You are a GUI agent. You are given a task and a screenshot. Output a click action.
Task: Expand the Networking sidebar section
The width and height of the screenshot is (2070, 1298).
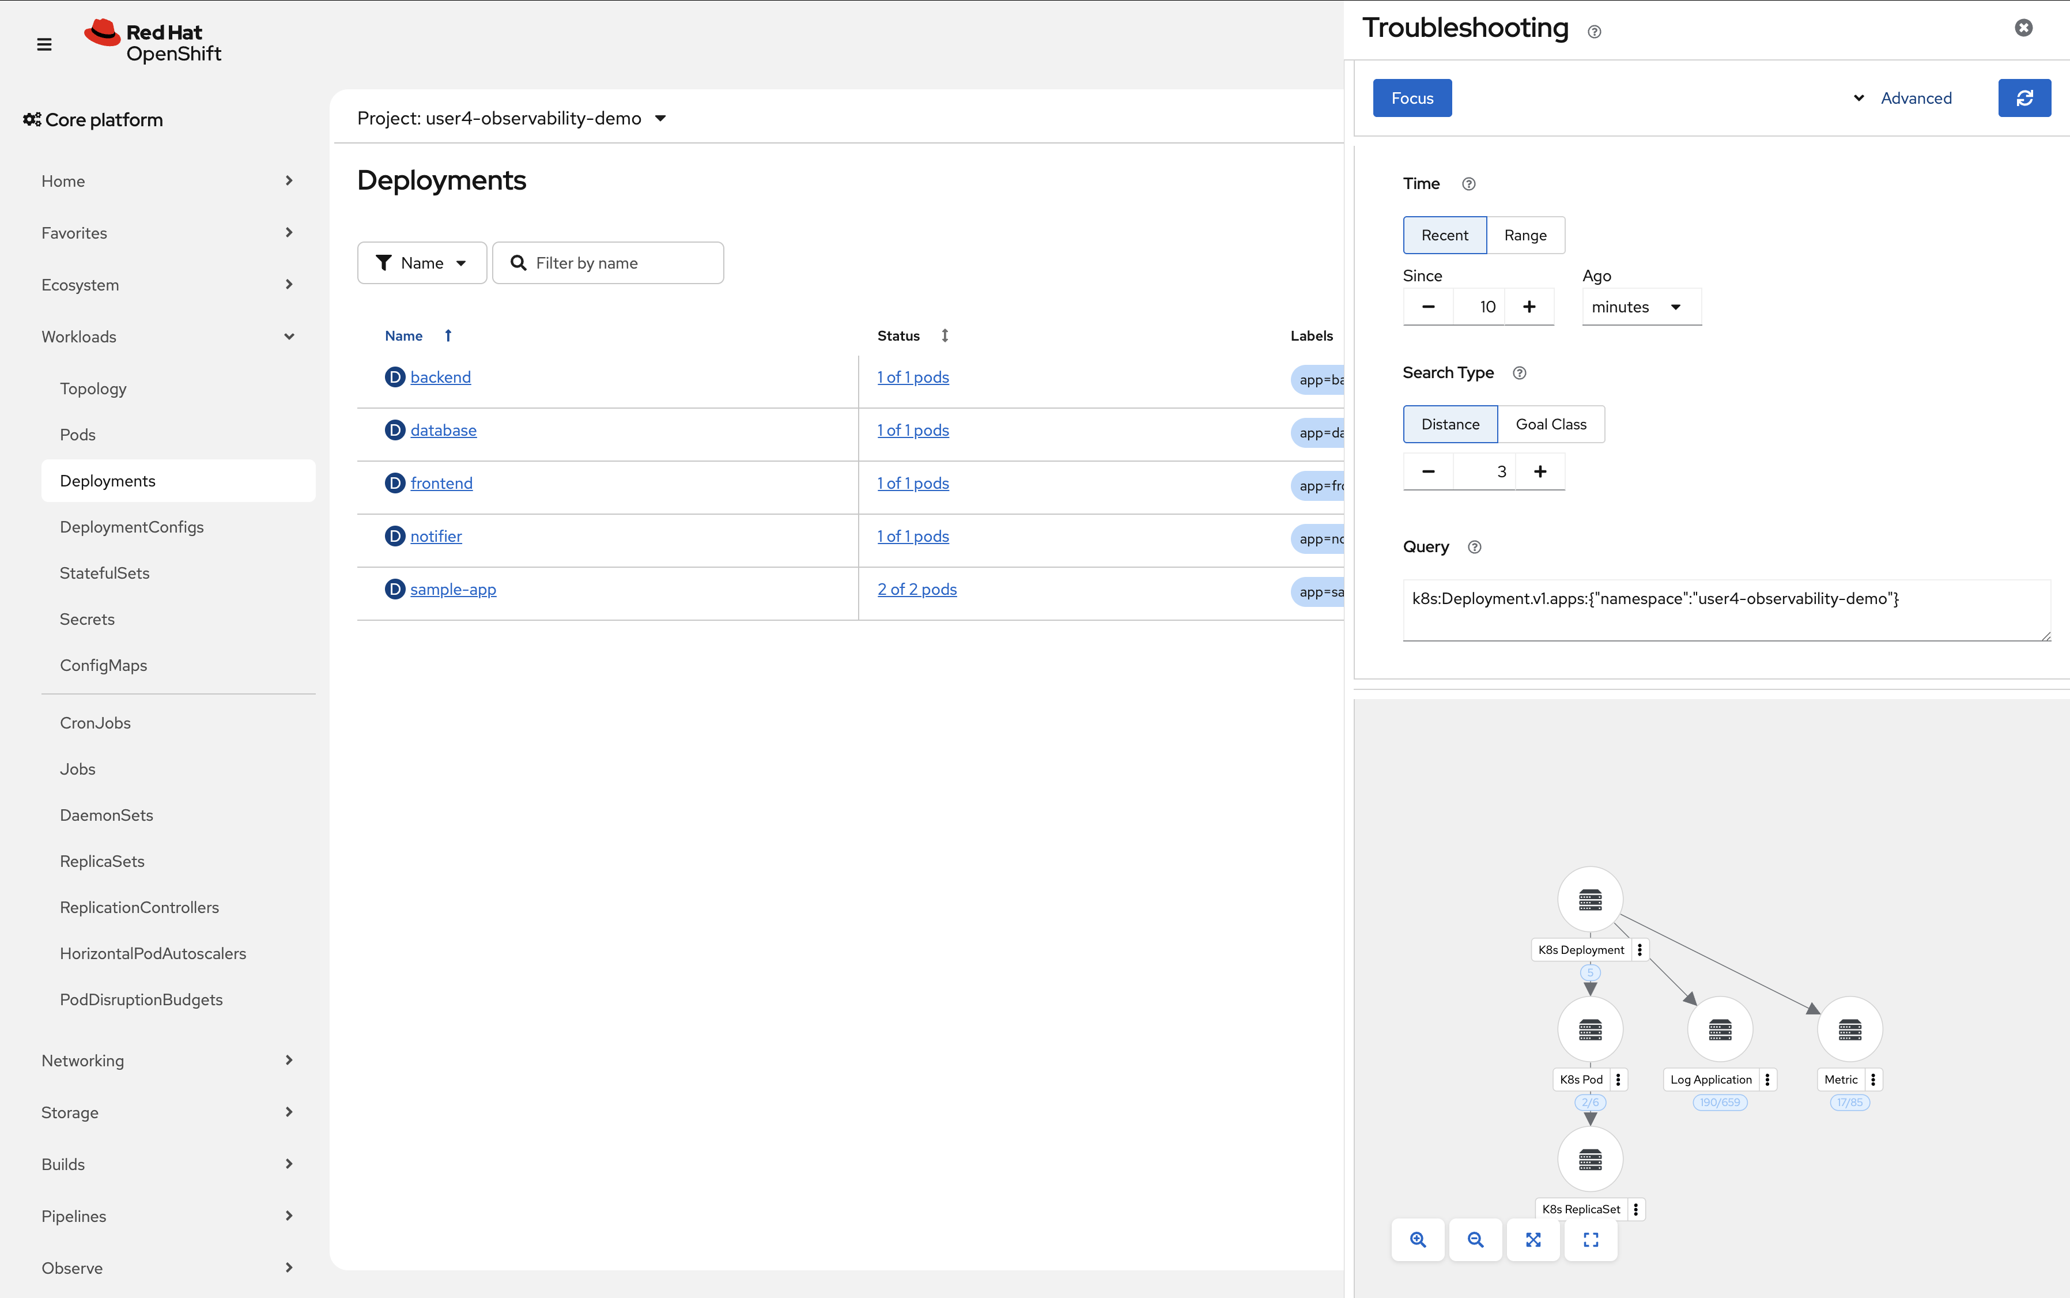pyautogui.click(x=82, y=1060)
